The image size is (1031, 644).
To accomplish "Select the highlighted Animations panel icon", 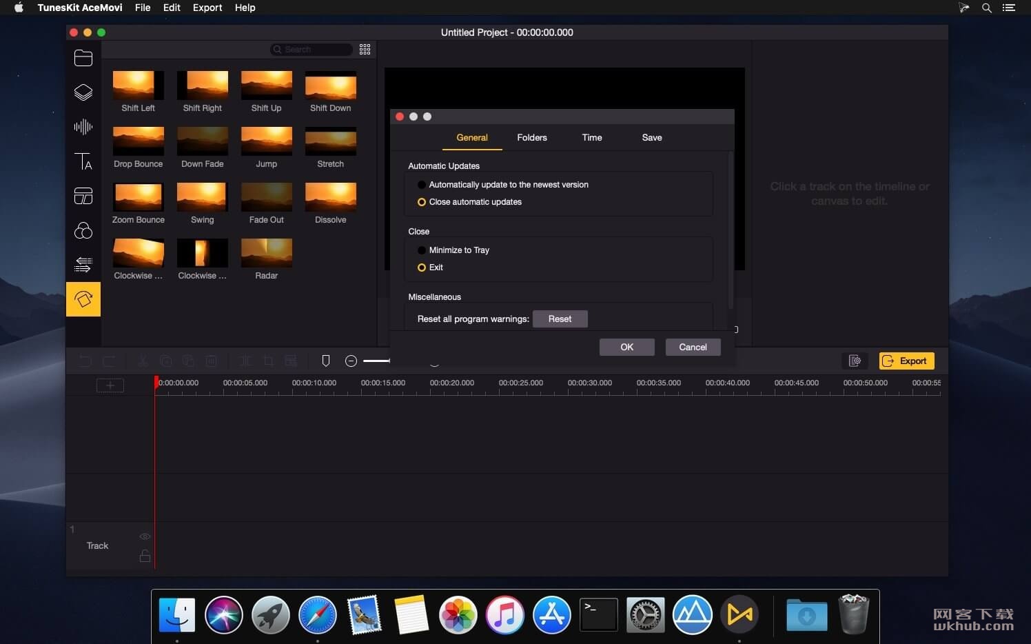I will pos(83,299).
